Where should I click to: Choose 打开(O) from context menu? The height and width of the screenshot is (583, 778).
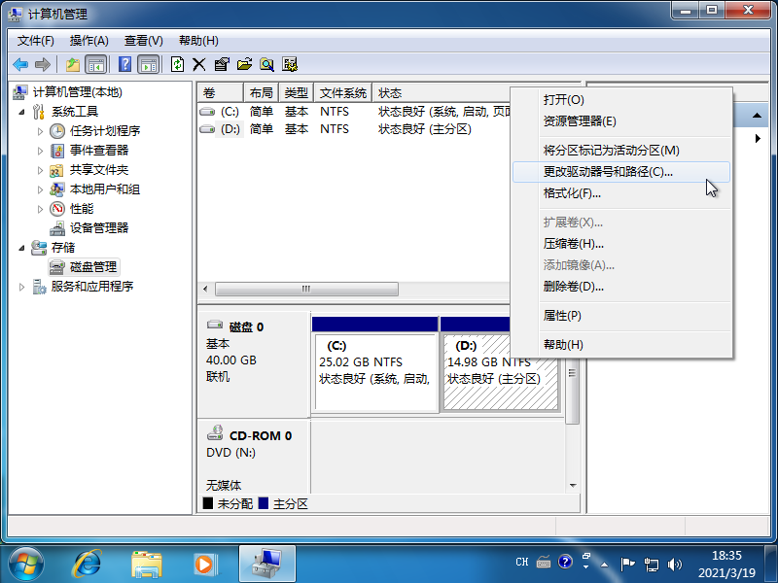(x=621, y=100)
